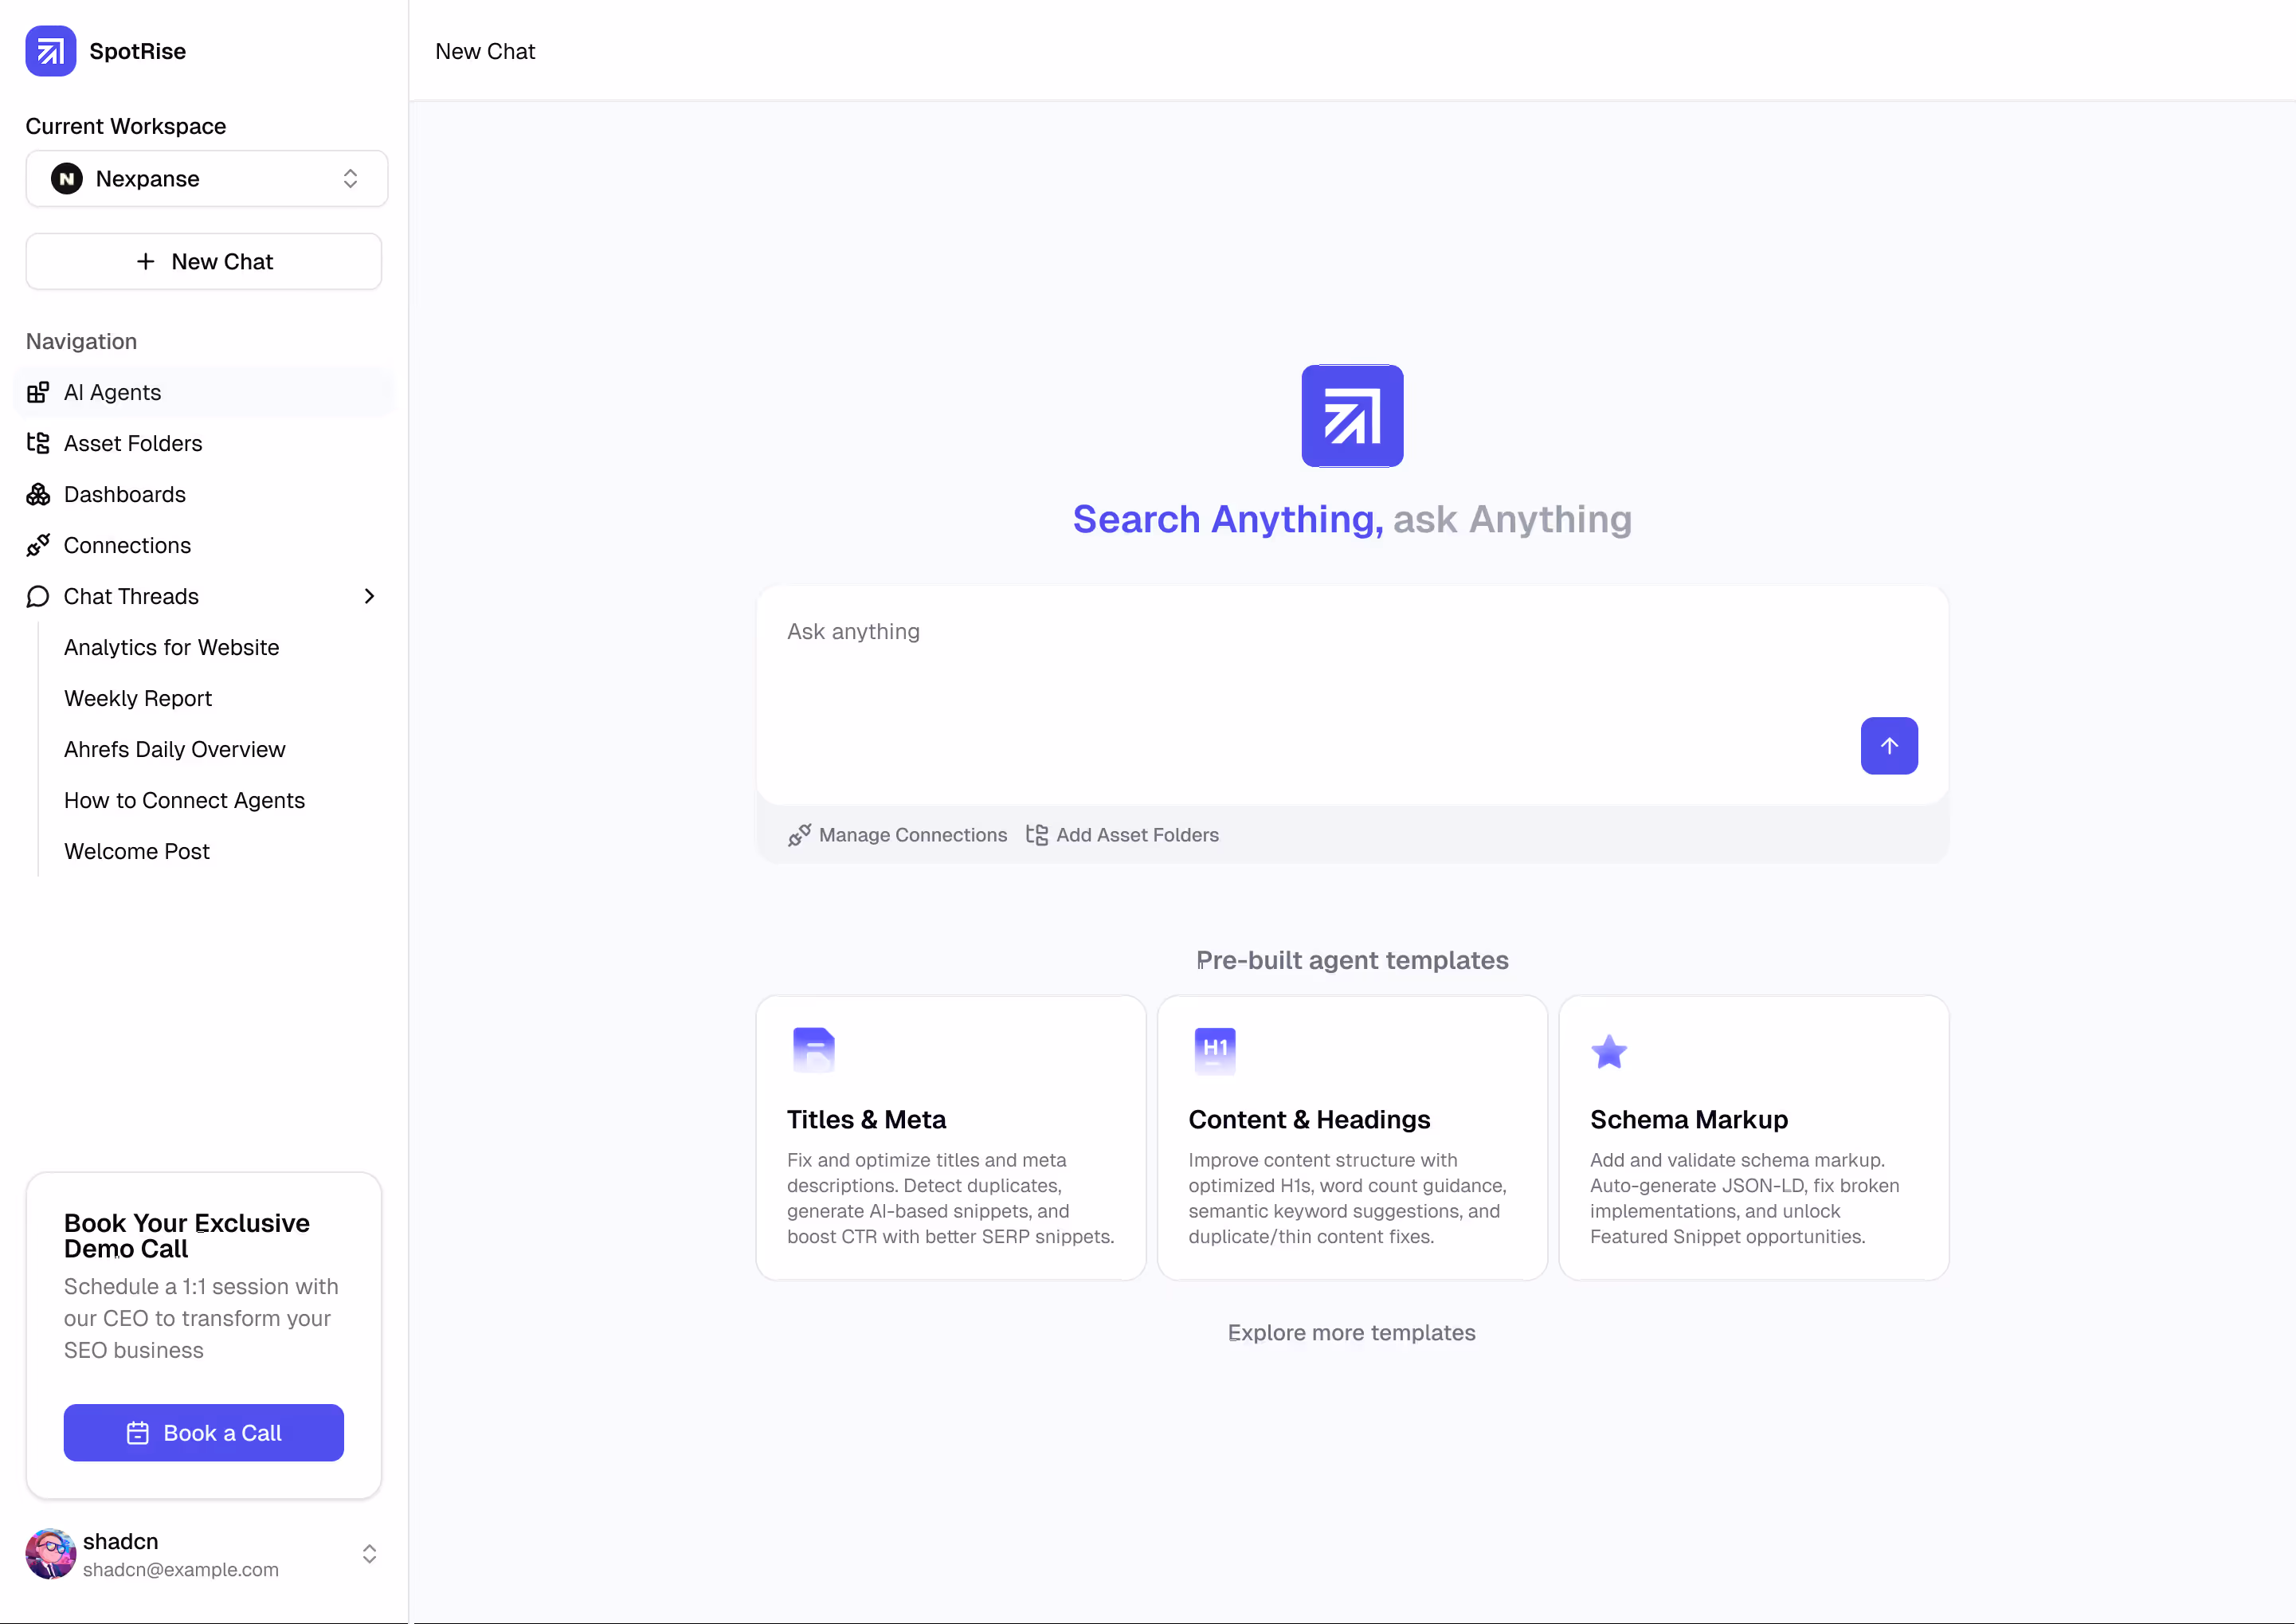The image size is (2296, 1624).
Task: Send message with the arrow-up button
Action: (1888, 745)
